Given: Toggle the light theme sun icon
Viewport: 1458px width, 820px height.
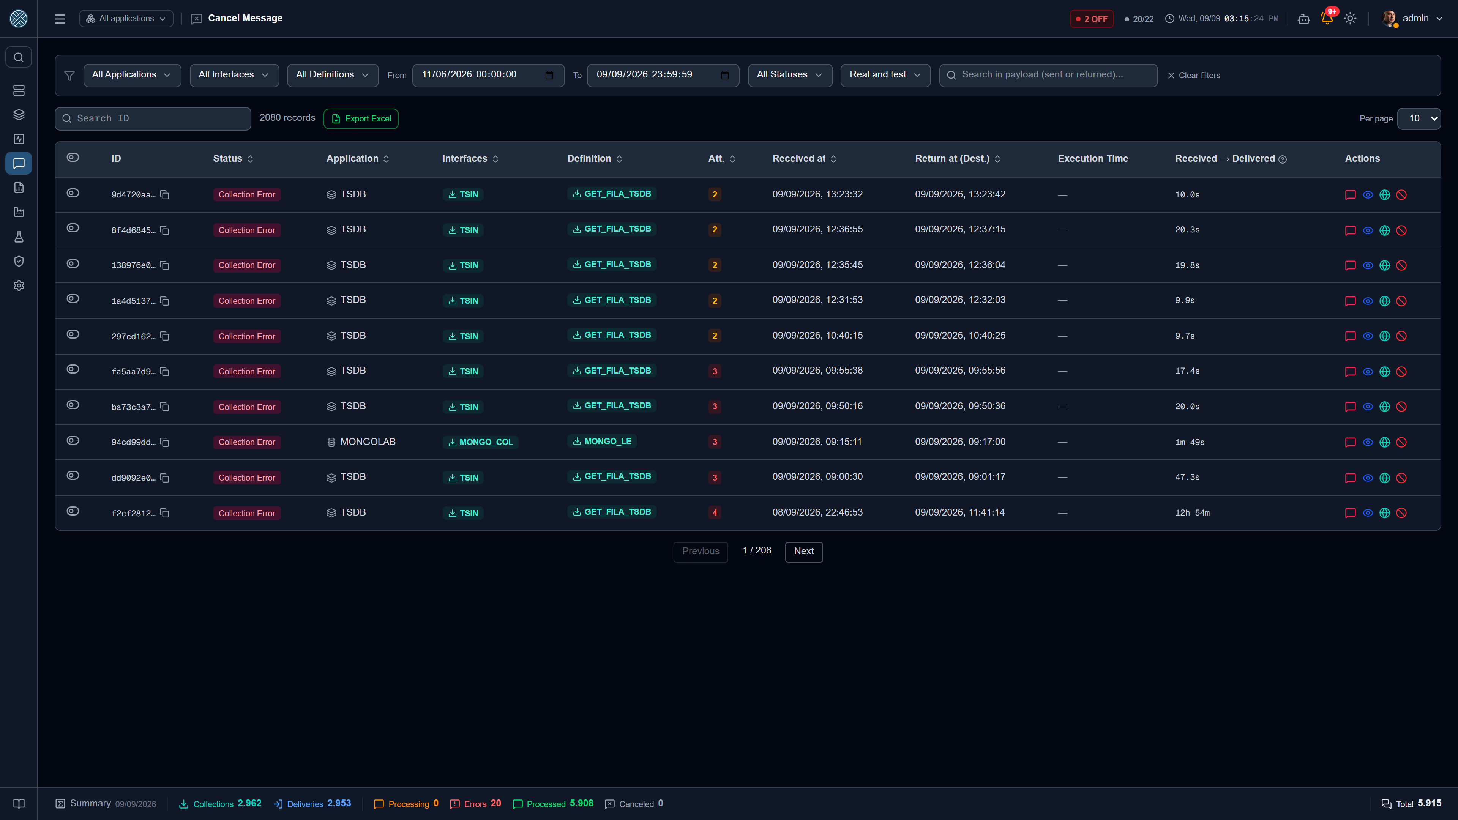Looking at the screenshot, I should click(x=1350, y=19).
